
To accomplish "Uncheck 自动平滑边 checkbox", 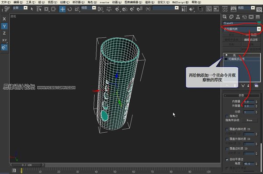I will [227, 159].
